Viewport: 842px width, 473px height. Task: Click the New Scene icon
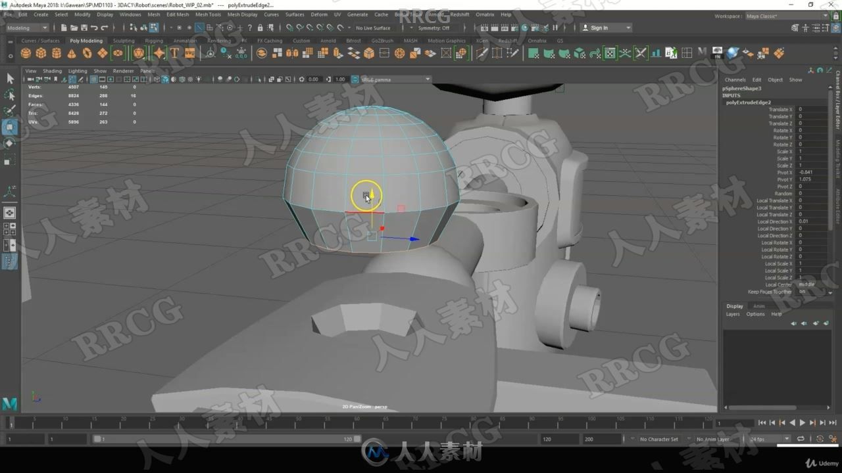click(x=64, y=28)
